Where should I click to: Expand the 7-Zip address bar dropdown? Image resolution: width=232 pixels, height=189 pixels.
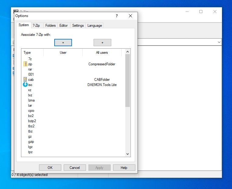(x=219, y=42)
